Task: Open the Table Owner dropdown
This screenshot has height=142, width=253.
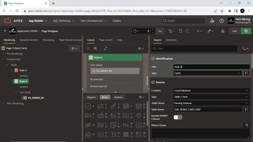Action: pos(211,103)
